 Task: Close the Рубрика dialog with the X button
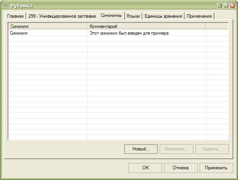232,6
